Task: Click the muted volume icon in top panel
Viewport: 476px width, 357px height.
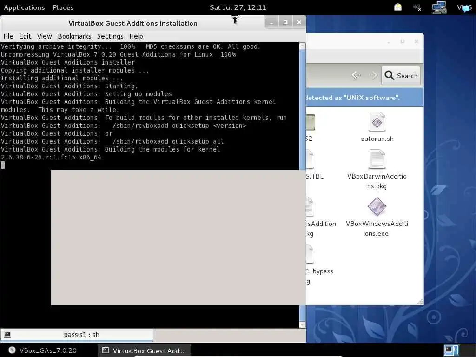Action: click(417, 7)
